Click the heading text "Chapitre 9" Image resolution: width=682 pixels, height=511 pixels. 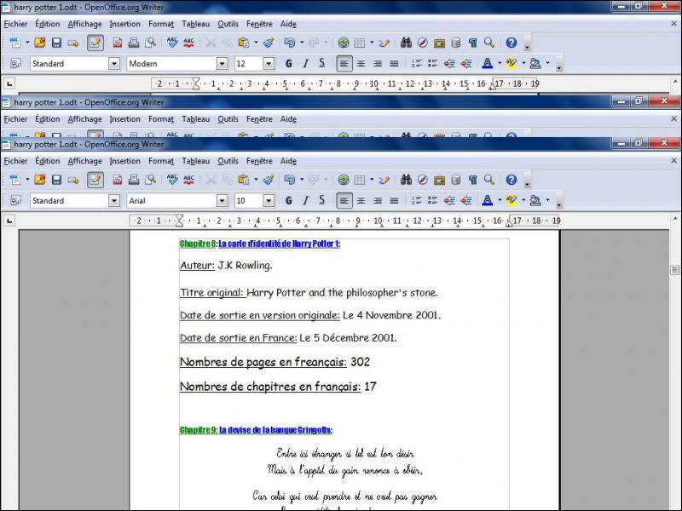tap(198, 430)
